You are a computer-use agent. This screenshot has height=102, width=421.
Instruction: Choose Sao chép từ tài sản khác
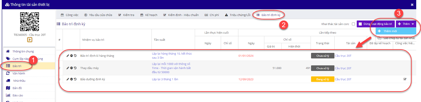click(x=396, y=38)
